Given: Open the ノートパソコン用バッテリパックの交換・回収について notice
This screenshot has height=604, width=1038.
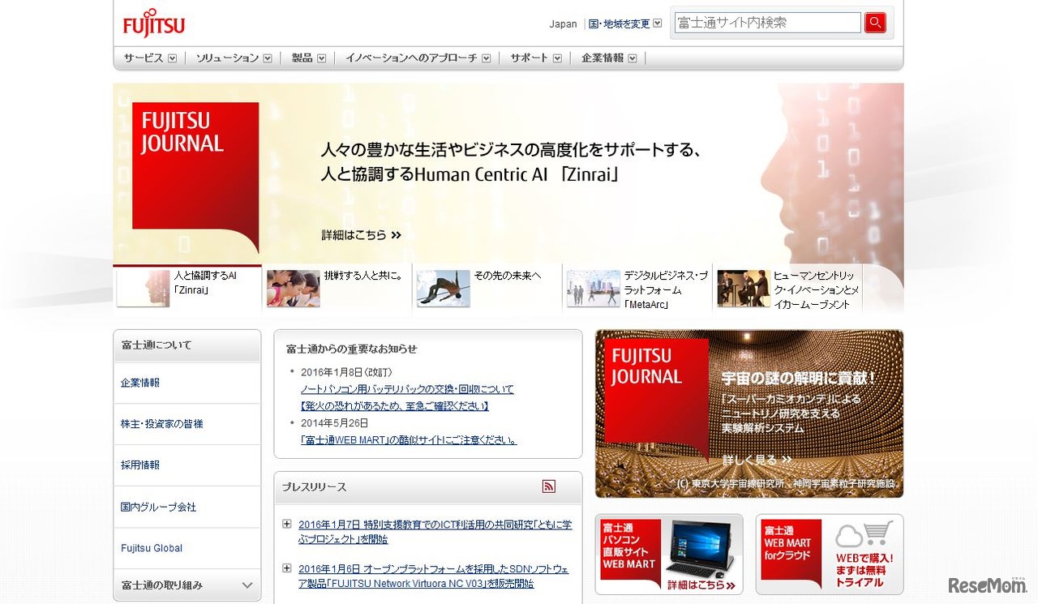Looking at the screenshot, I should 407,389.
